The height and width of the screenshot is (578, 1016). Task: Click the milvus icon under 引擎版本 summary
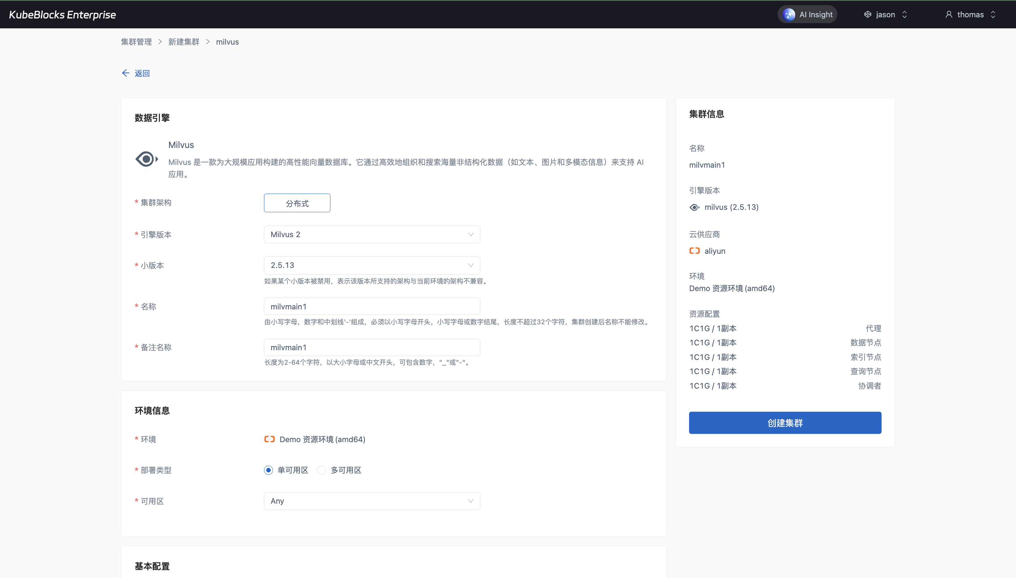tap(694, 207)
